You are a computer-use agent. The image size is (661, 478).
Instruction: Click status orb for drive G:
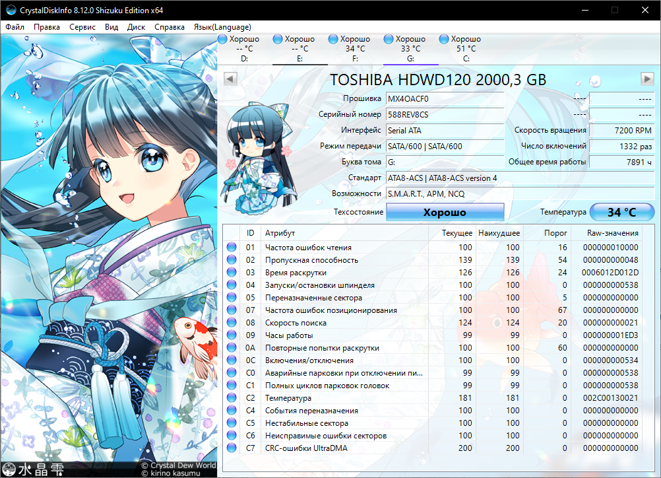click(389, 39)
